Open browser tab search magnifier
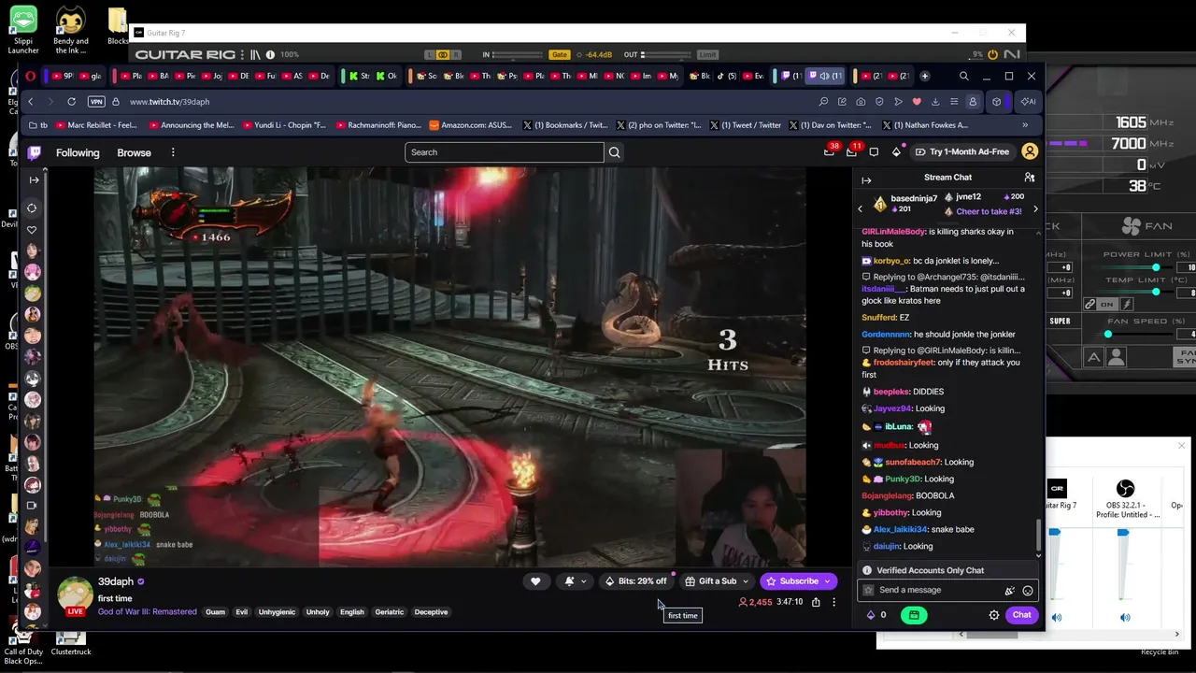 pos(963,77)
